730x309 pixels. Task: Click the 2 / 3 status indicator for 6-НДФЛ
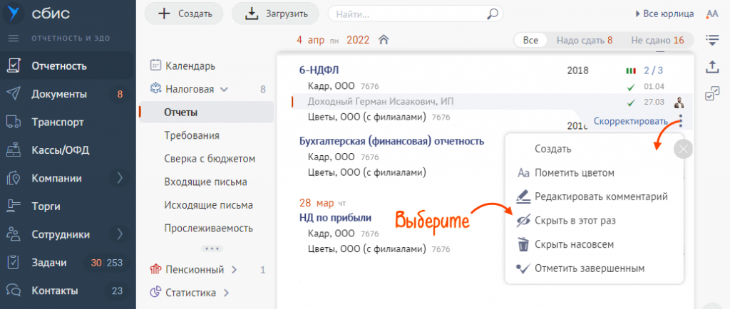tap(644, 70)
